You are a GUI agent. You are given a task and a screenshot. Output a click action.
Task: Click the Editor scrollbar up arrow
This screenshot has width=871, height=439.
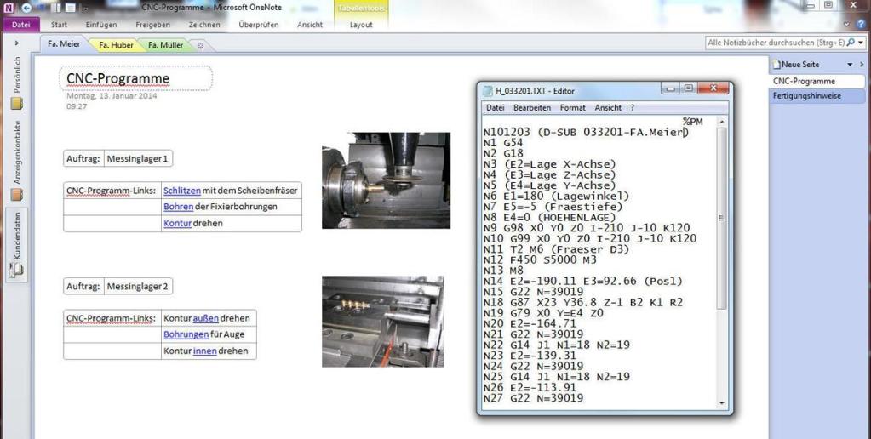721,122
